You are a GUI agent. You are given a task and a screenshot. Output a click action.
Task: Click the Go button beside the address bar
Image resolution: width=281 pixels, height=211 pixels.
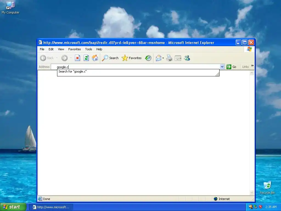point(231,67)
